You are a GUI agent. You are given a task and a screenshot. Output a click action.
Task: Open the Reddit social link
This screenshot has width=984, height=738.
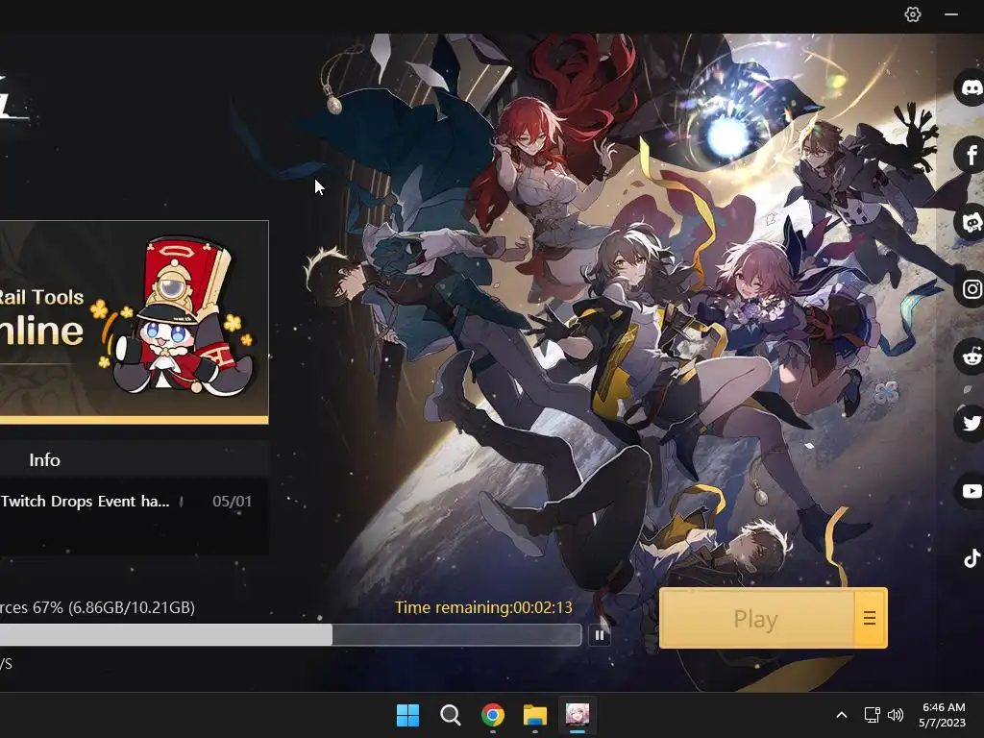pos(971,357)
